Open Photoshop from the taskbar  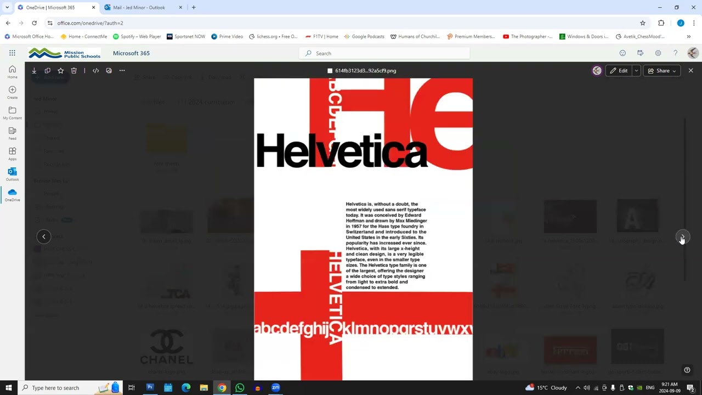[x=150, y=388]
